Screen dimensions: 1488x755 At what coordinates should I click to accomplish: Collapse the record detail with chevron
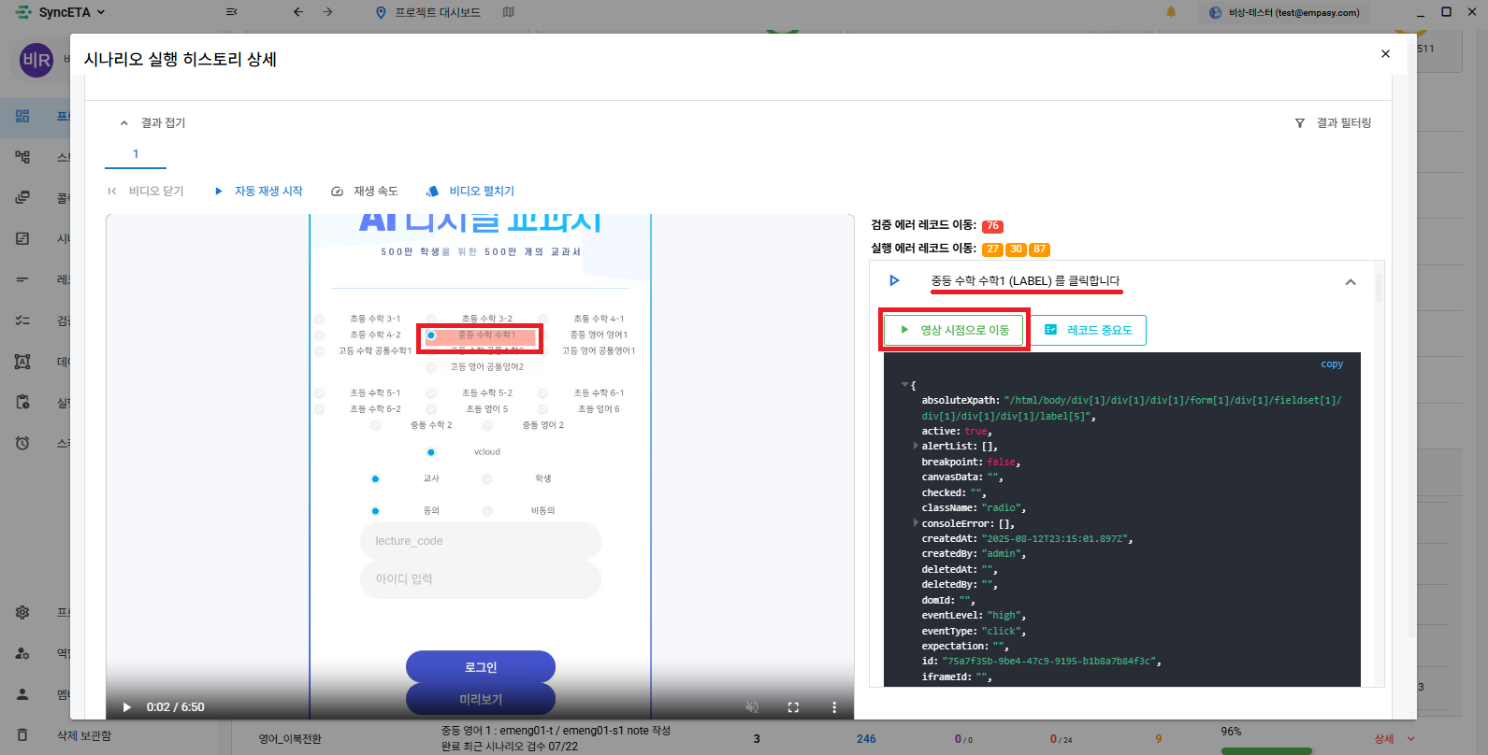pos(1350,282)
